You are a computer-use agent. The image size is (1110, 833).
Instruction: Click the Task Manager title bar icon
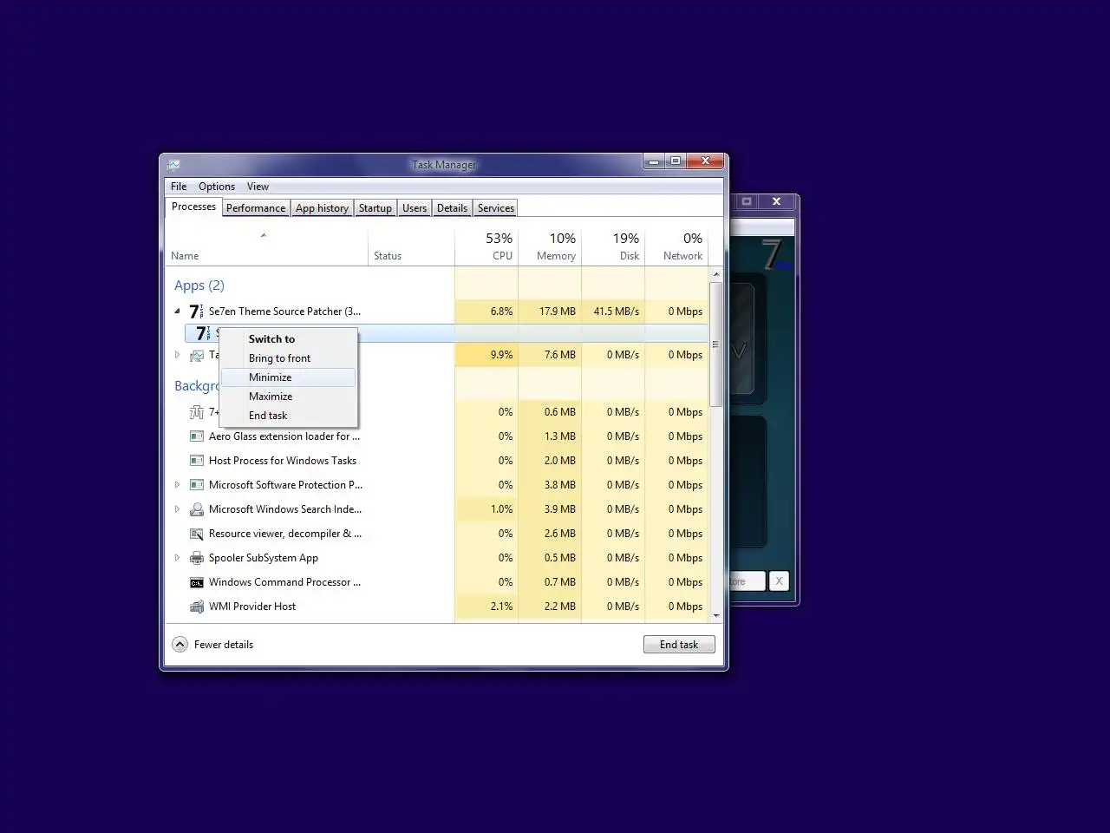[173, 164]
